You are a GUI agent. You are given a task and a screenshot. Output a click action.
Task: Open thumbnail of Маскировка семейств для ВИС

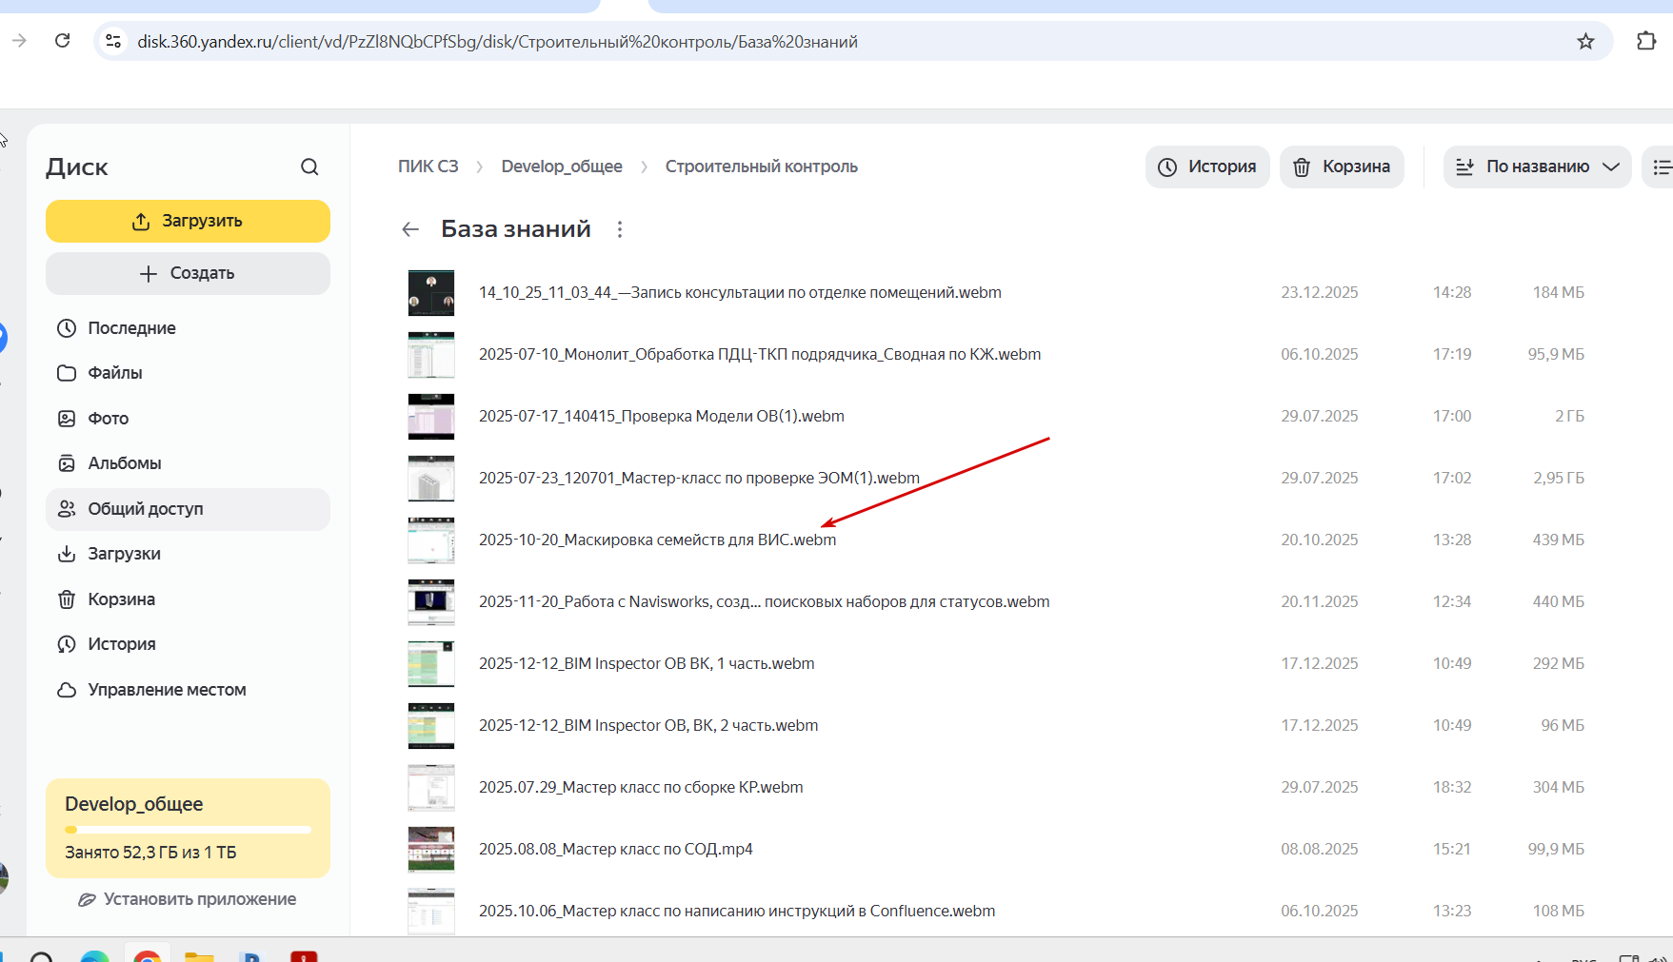click(x=431, y=540)
